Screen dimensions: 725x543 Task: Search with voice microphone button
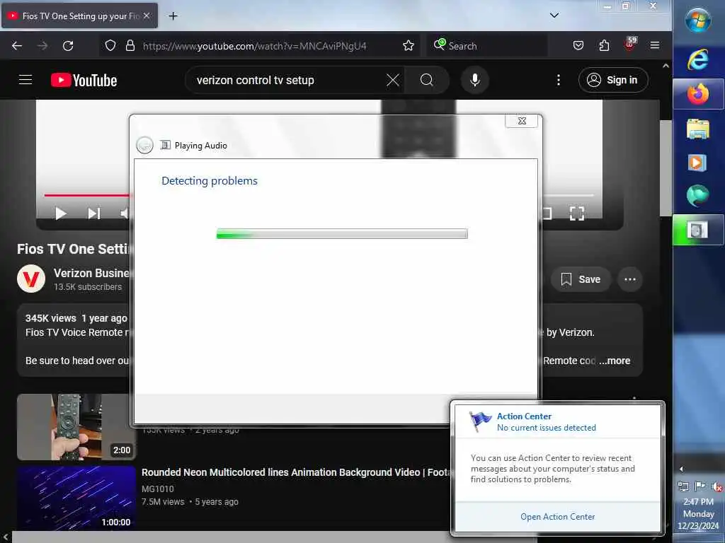475,81
